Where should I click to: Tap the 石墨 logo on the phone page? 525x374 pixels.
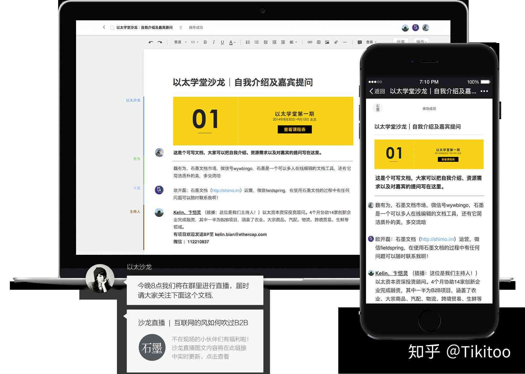point(378,108)
